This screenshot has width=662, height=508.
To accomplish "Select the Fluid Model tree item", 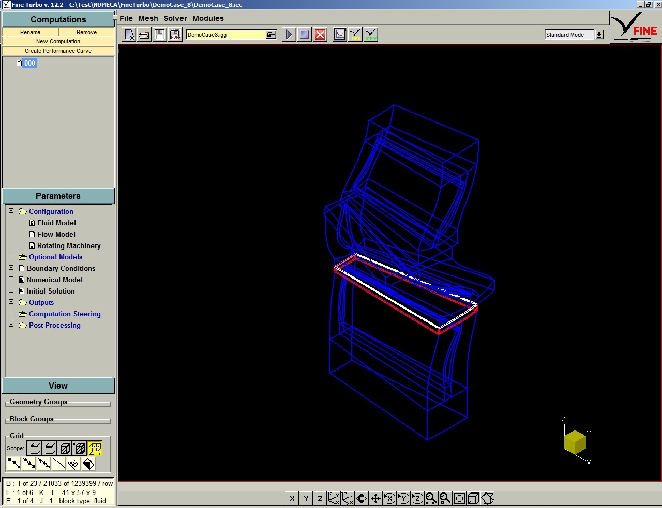I will (x=56, y=223).
